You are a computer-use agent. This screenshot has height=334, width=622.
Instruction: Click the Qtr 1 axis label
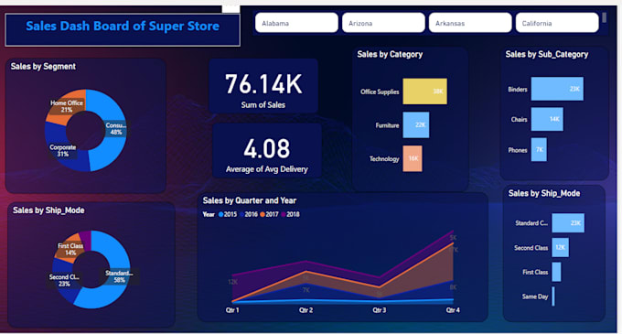[x=232, y=310]
